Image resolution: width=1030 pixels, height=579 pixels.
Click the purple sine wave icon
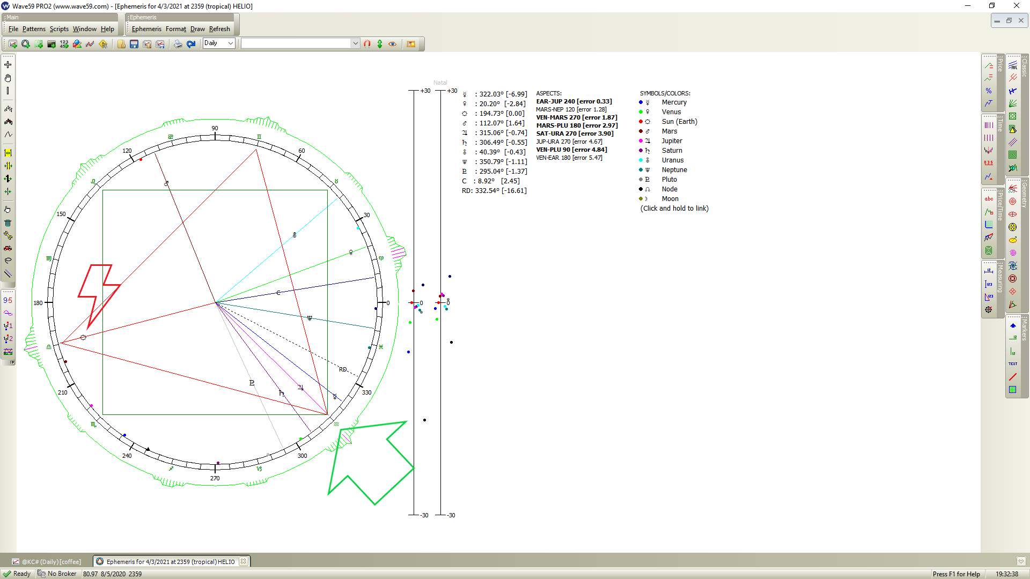[x=8, y=313]
